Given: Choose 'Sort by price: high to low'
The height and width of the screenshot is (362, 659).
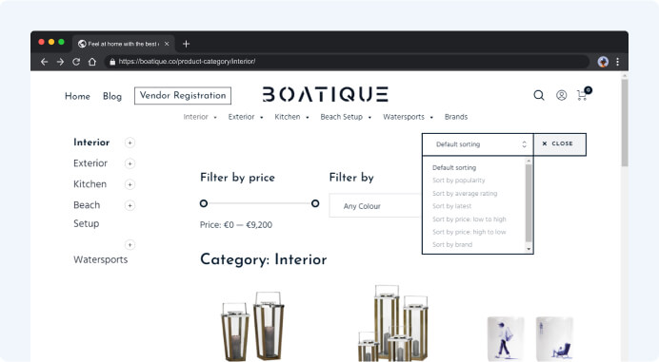Looking at the screenshot, I should click(469, 232).
